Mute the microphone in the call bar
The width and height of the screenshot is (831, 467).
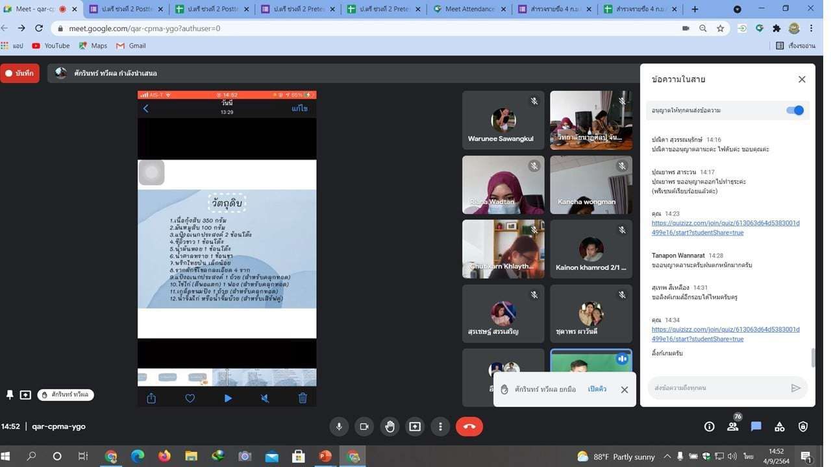338,426
